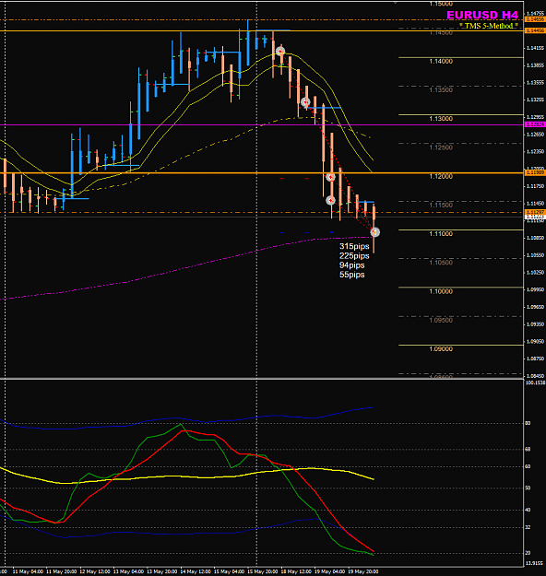
Task: Click the 11 May 04:00 time label
Action: coord(28,572)
